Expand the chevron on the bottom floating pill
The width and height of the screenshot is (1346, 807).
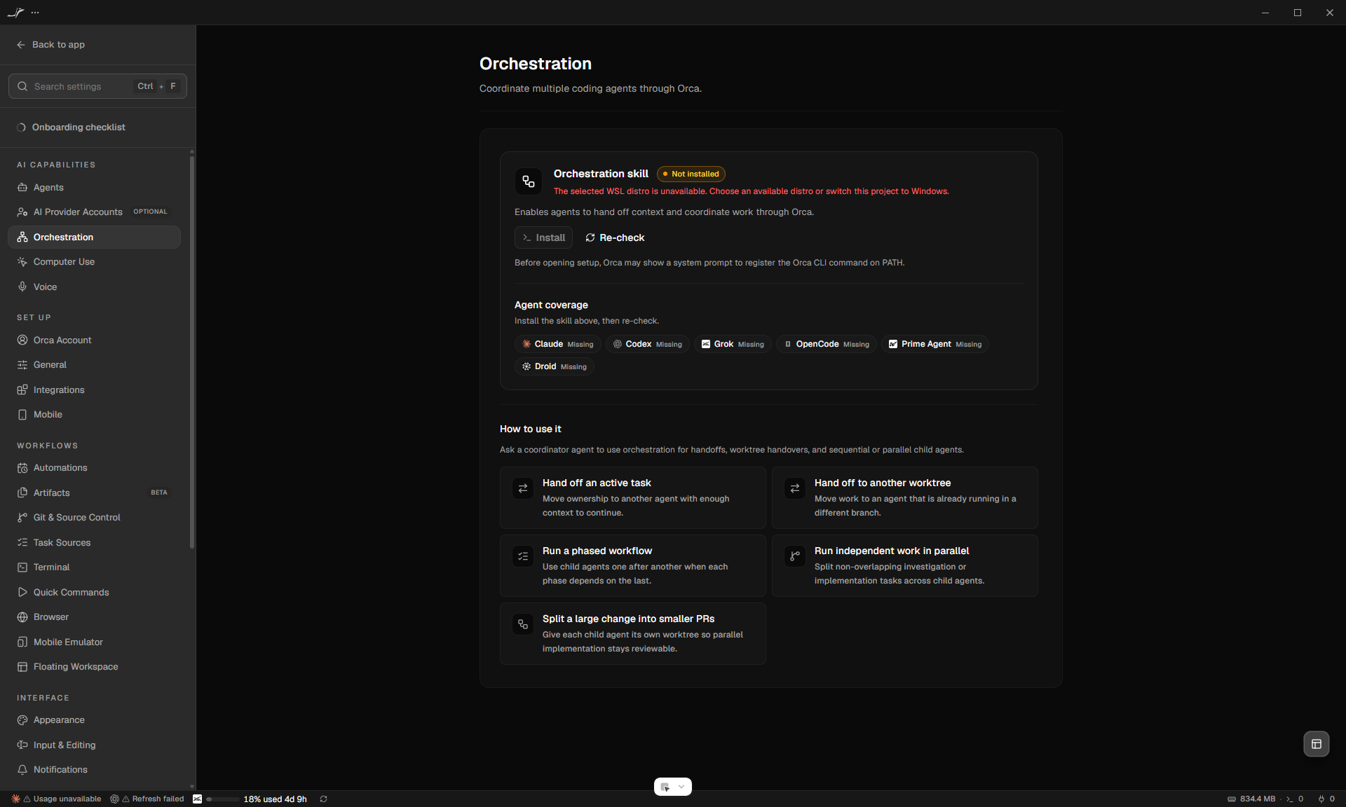pos(681,787)
